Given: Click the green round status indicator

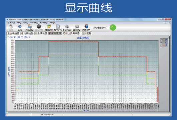Looking at the screenshot, I should coord(113,27).
